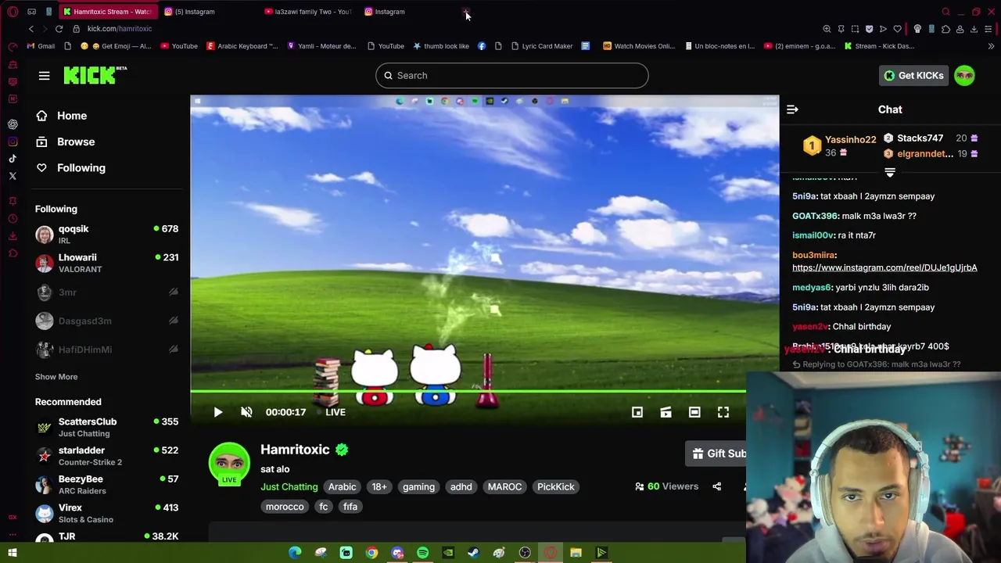This screenshot has width=1001, height=563.
Task: Click Just Chatting category link
Action: (289, 486)
